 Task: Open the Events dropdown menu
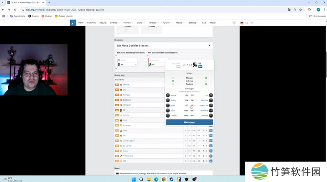(115, 23)
